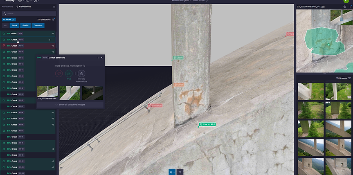The height and width of the screenshot is (175, 353).
Task: Toggle the Graffiti filter chip
Action: [25, 25]
